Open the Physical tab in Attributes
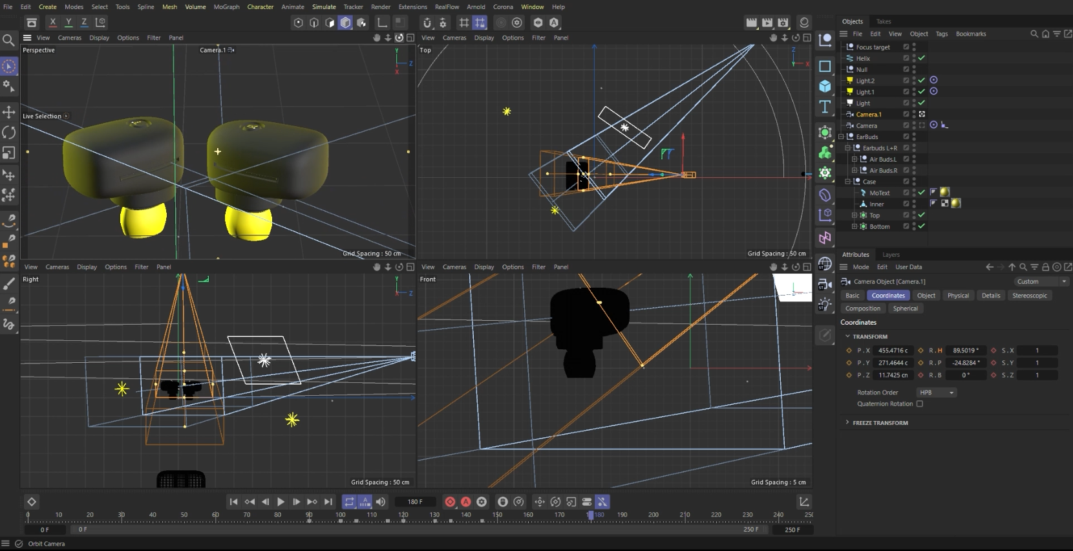The height and width of the screenshot is (551, 1073). (x=958, y=296)
